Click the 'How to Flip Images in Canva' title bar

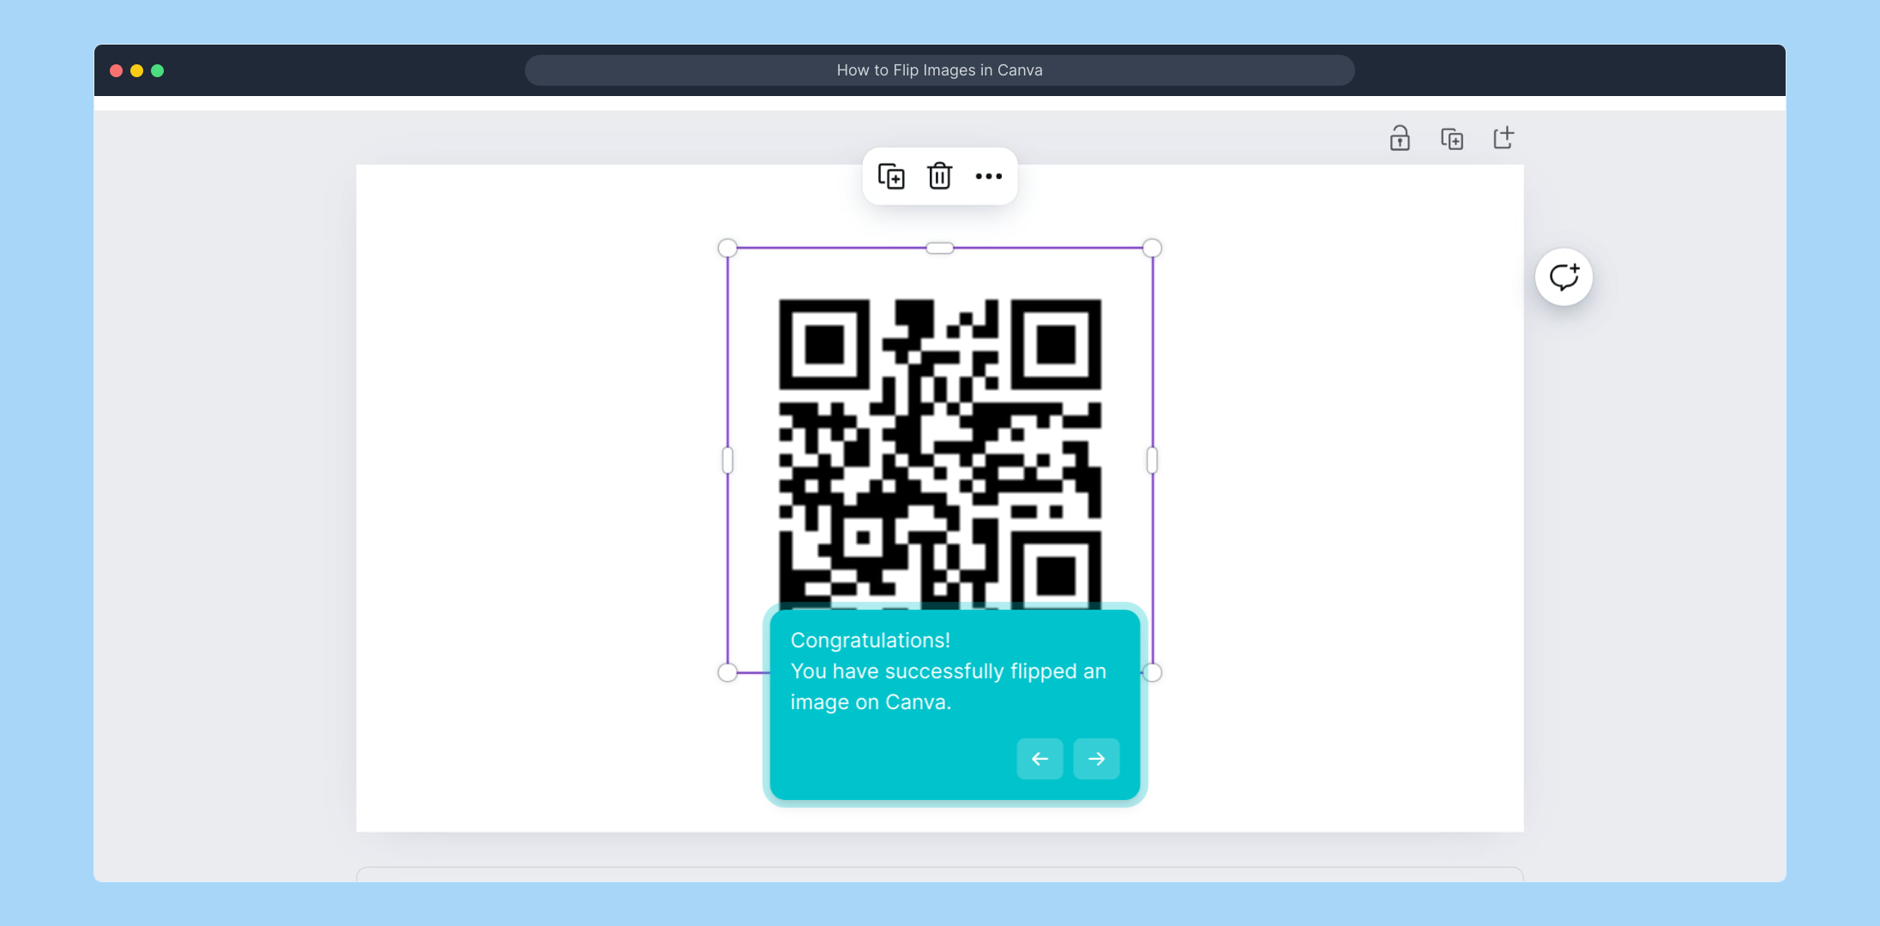pos(939,70)
